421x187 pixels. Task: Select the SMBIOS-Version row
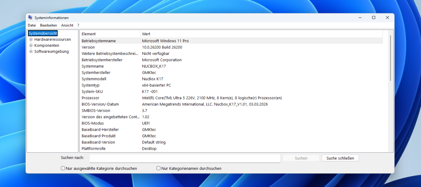[x=232, y=110]
